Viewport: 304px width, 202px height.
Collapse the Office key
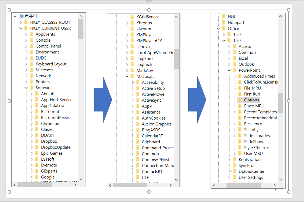coord(218,28)
